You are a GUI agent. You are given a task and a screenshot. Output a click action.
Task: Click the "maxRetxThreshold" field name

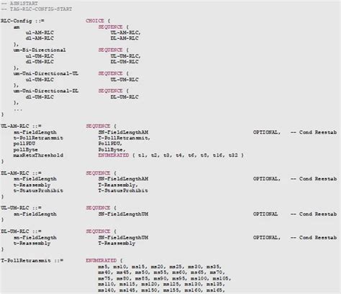coord(38,155)
